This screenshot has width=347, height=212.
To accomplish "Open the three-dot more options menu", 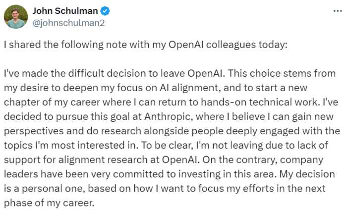I will [338, 11].
